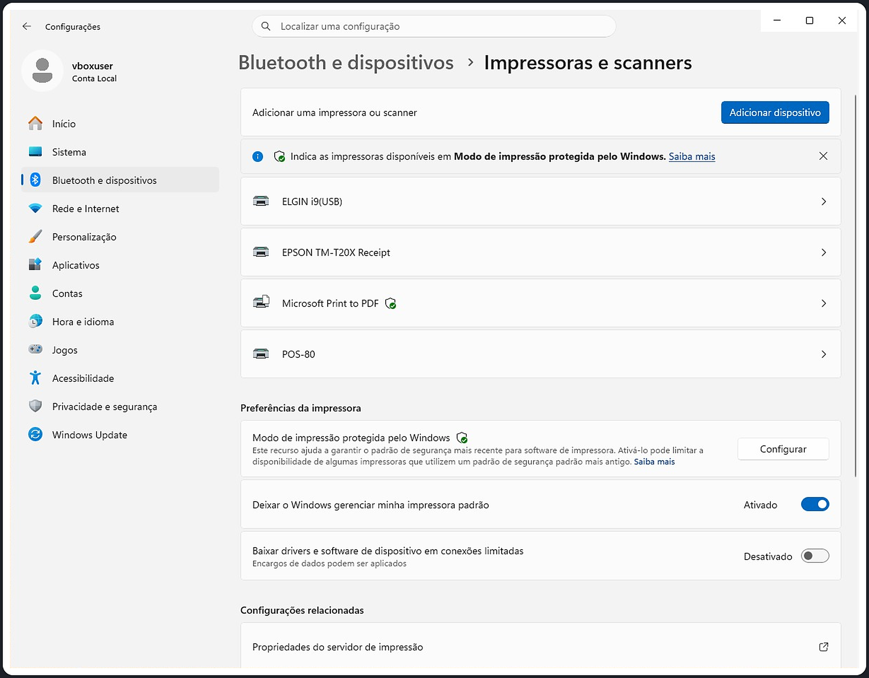Screen dimensions: 869x678
Task: Click the shield icon next to Modo de impressão protegida
Action: point(462,438)
